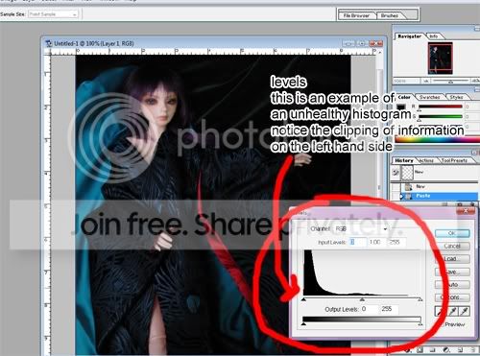This screenshot has width=480, height=356.
Task: Click the Navigator zoom slider
Action: (450, 82)
